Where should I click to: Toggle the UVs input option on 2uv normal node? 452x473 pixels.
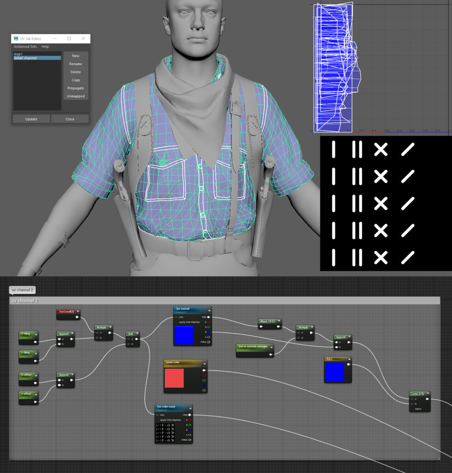(176, 317)
